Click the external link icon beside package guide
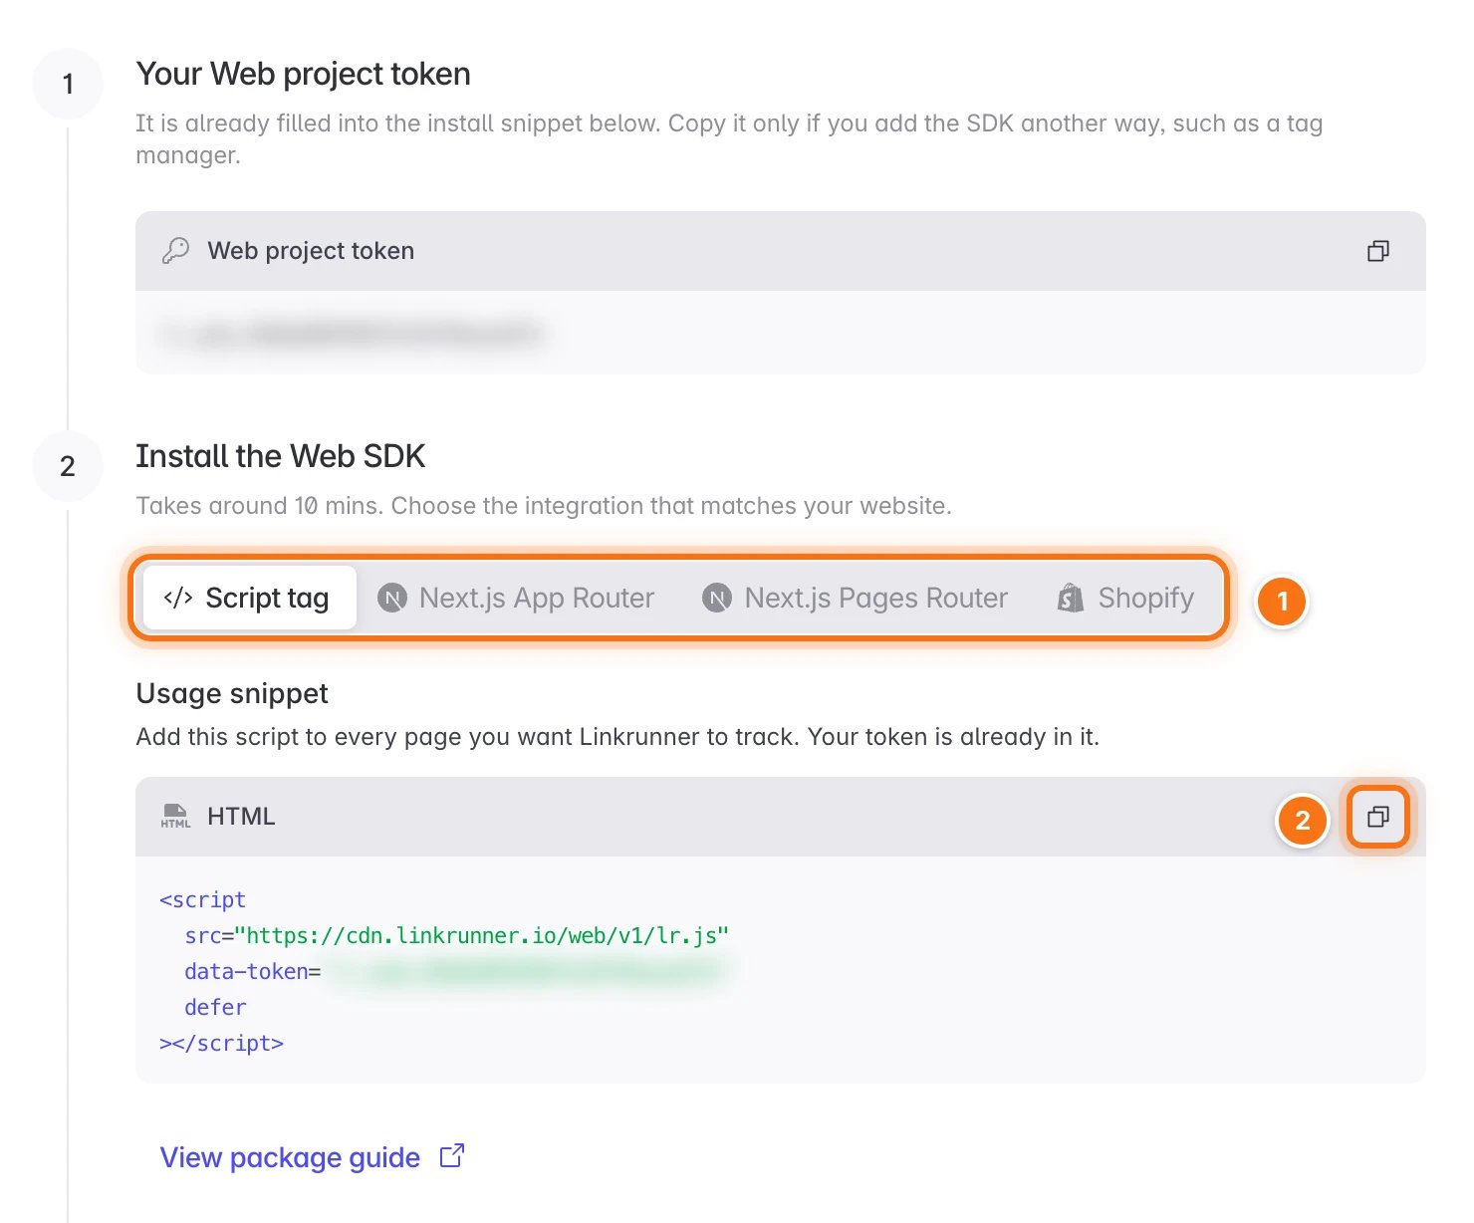This screenshot has width=1474, height=1223. tap(452, 1155)
